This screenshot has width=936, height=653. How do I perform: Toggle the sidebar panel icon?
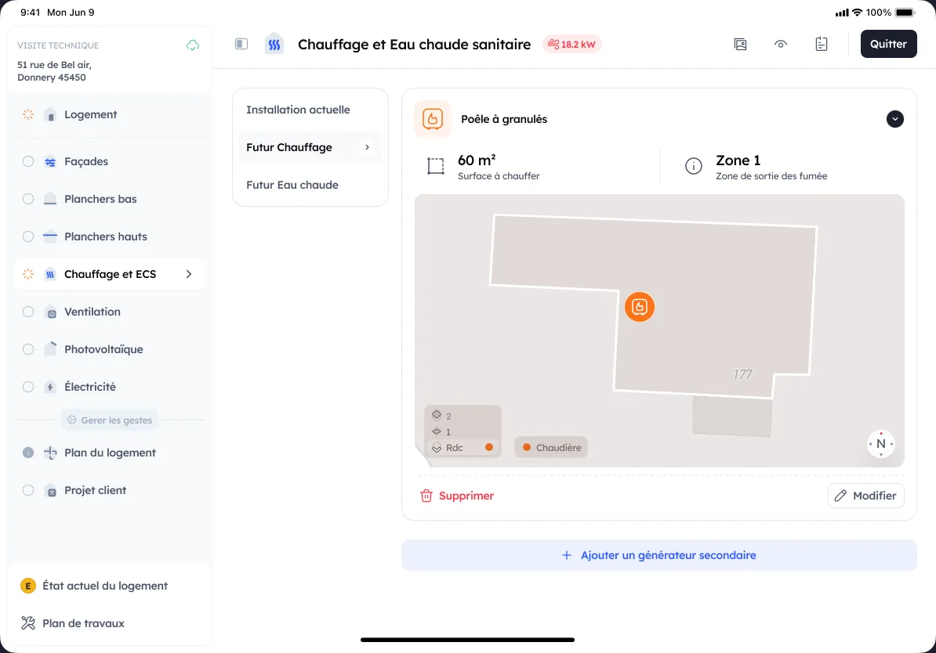click(241, 44)
